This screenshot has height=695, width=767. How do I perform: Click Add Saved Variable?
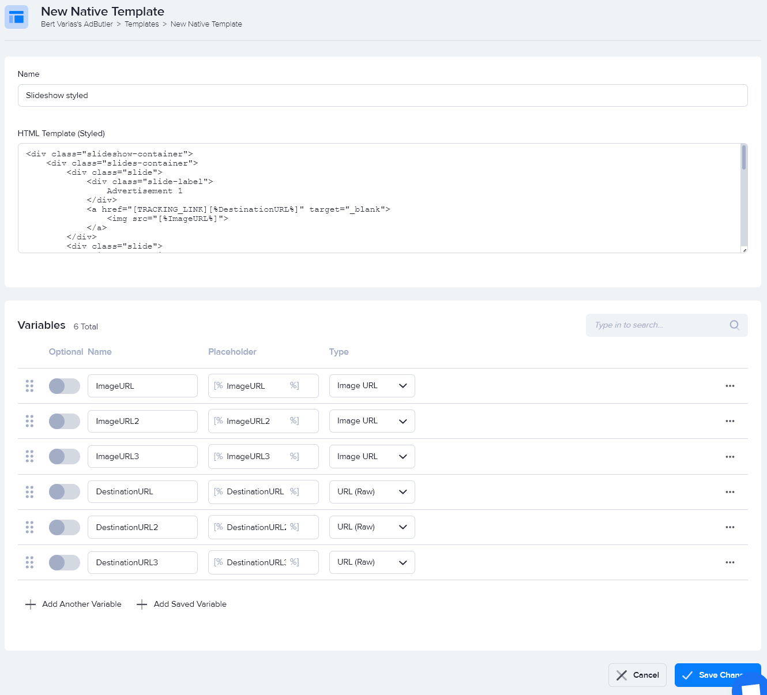click(x=181, y=604)
